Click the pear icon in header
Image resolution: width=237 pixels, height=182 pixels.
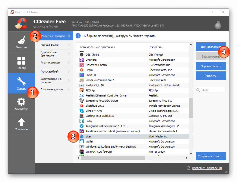click(x=218, y=24)
